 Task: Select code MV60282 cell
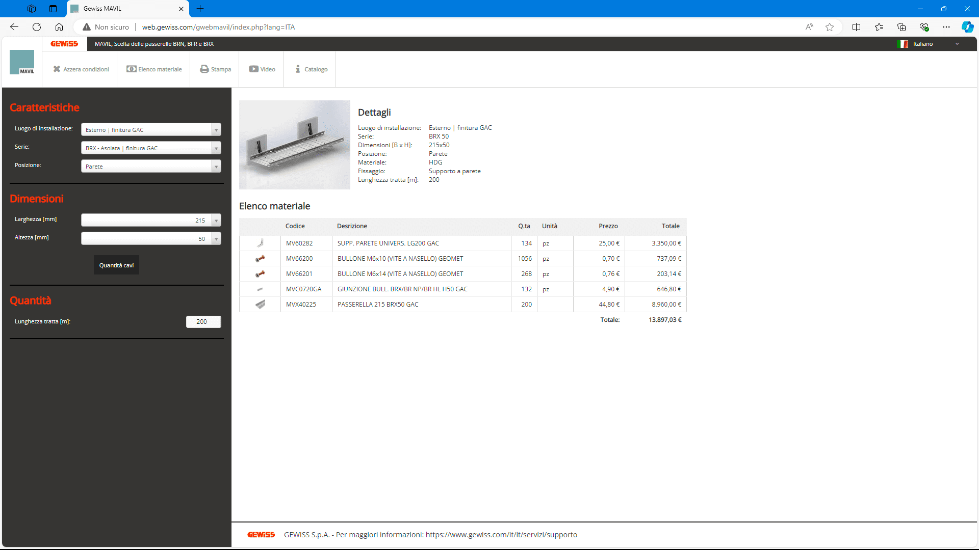click(299, 243)
